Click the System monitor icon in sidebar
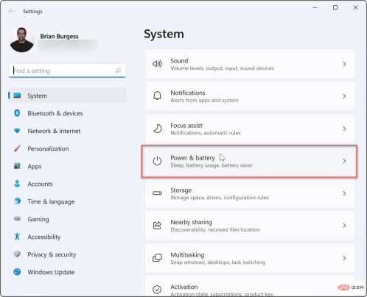 pyautogui.click(x=17, y=96)
